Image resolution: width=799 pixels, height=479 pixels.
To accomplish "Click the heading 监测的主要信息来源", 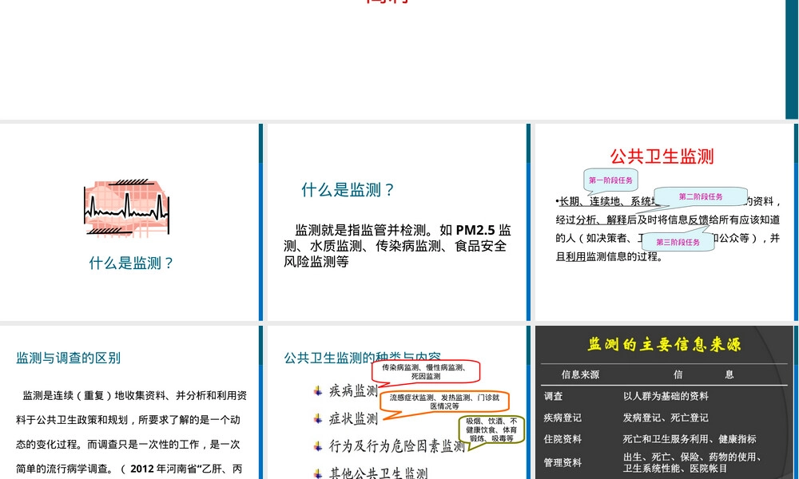I will [664, 345].
